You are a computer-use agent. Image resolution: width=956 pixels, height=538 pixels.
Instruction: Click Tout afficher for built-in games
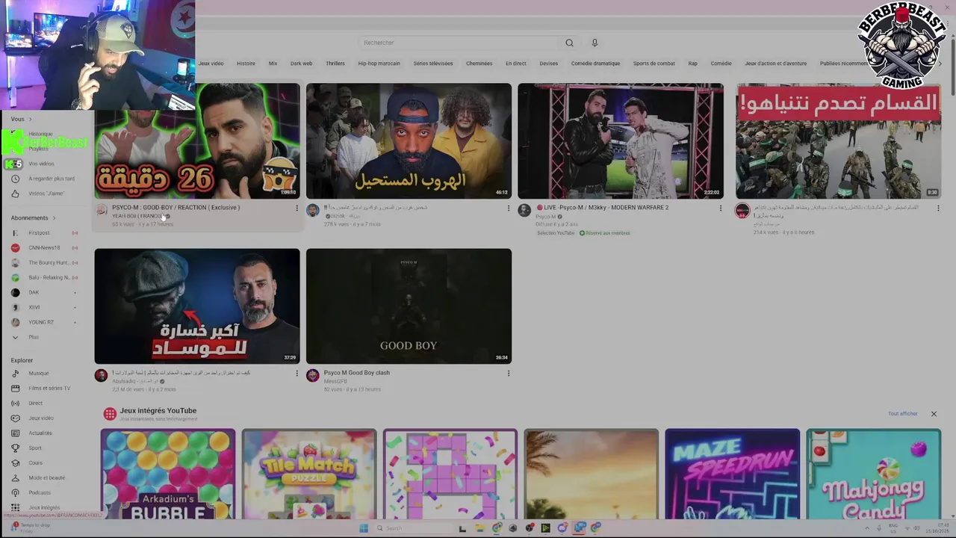tap(902, 414)
